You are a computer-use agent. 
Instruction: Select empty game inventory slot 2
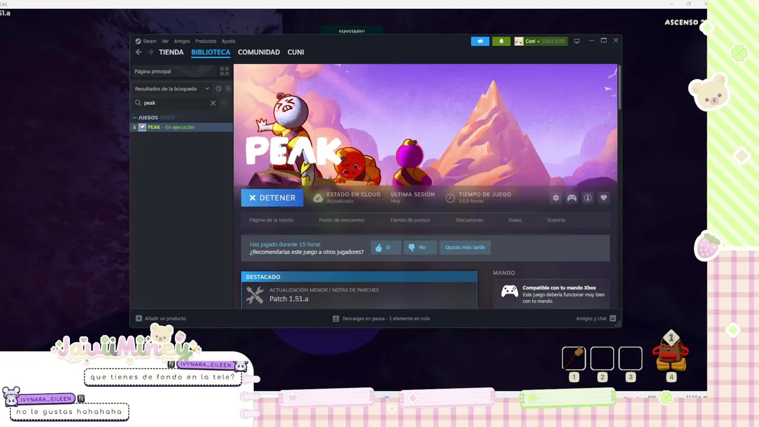click(602, 359)
